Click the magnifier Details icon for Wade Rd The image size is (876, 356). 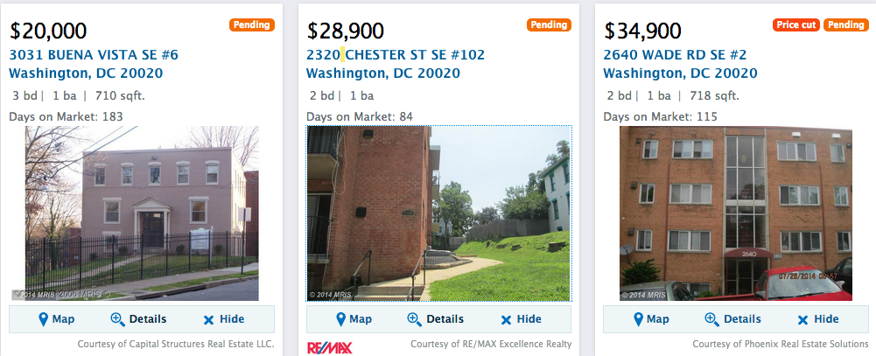click(x=712, y=319)
